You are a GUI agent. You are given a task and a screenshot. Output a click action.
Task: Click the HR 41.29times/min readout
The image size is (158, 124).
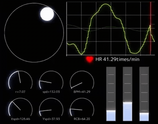click(x=118, y=59)
